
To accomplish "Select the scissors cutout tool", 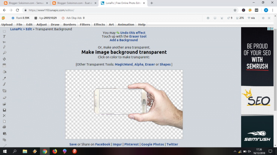I will coord(4,42).
